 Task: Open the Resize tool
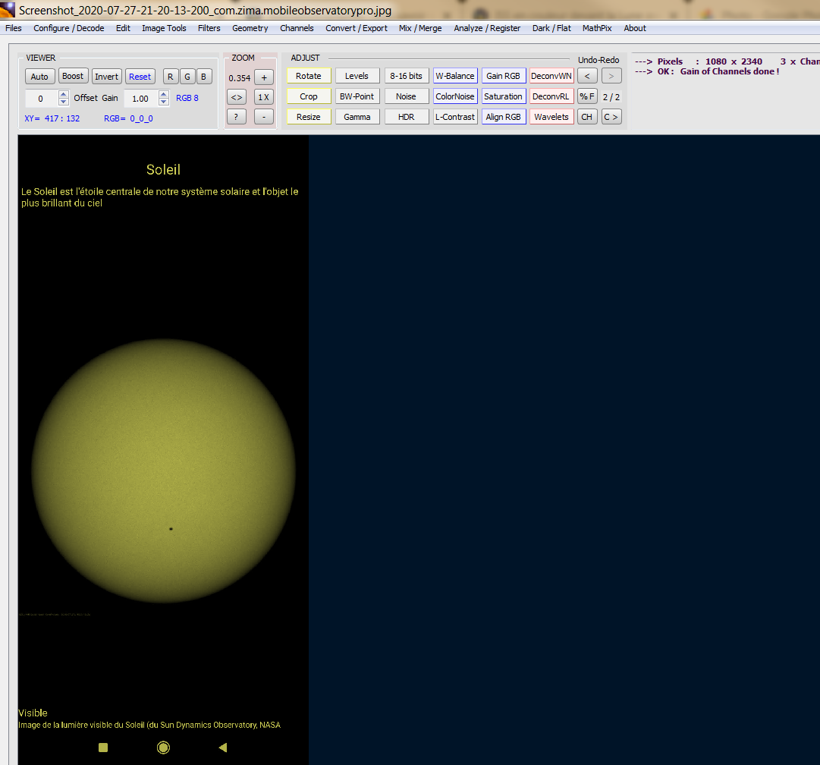309,117
